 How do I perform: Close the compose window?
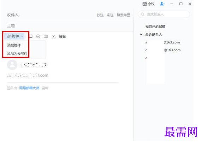(x=190, y=4)
